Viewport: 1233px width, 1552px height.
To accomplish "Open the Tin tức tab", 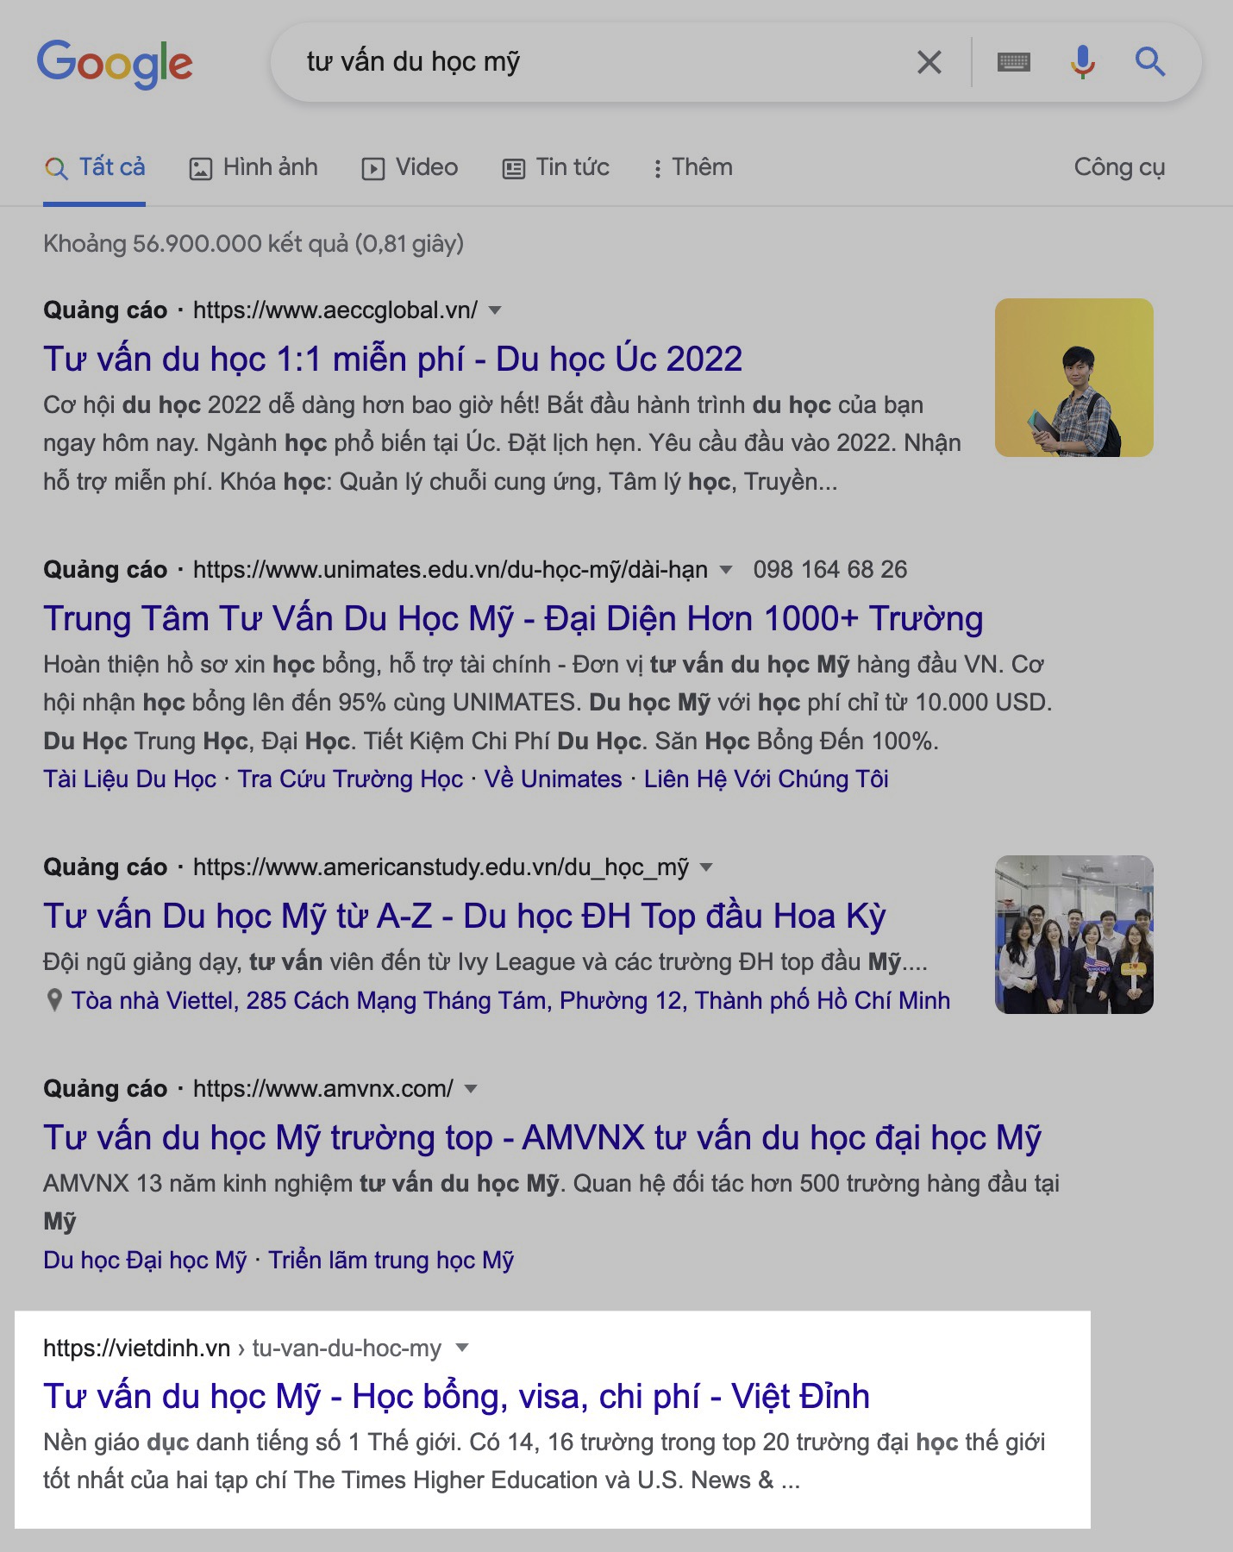I will pos(556,167).
